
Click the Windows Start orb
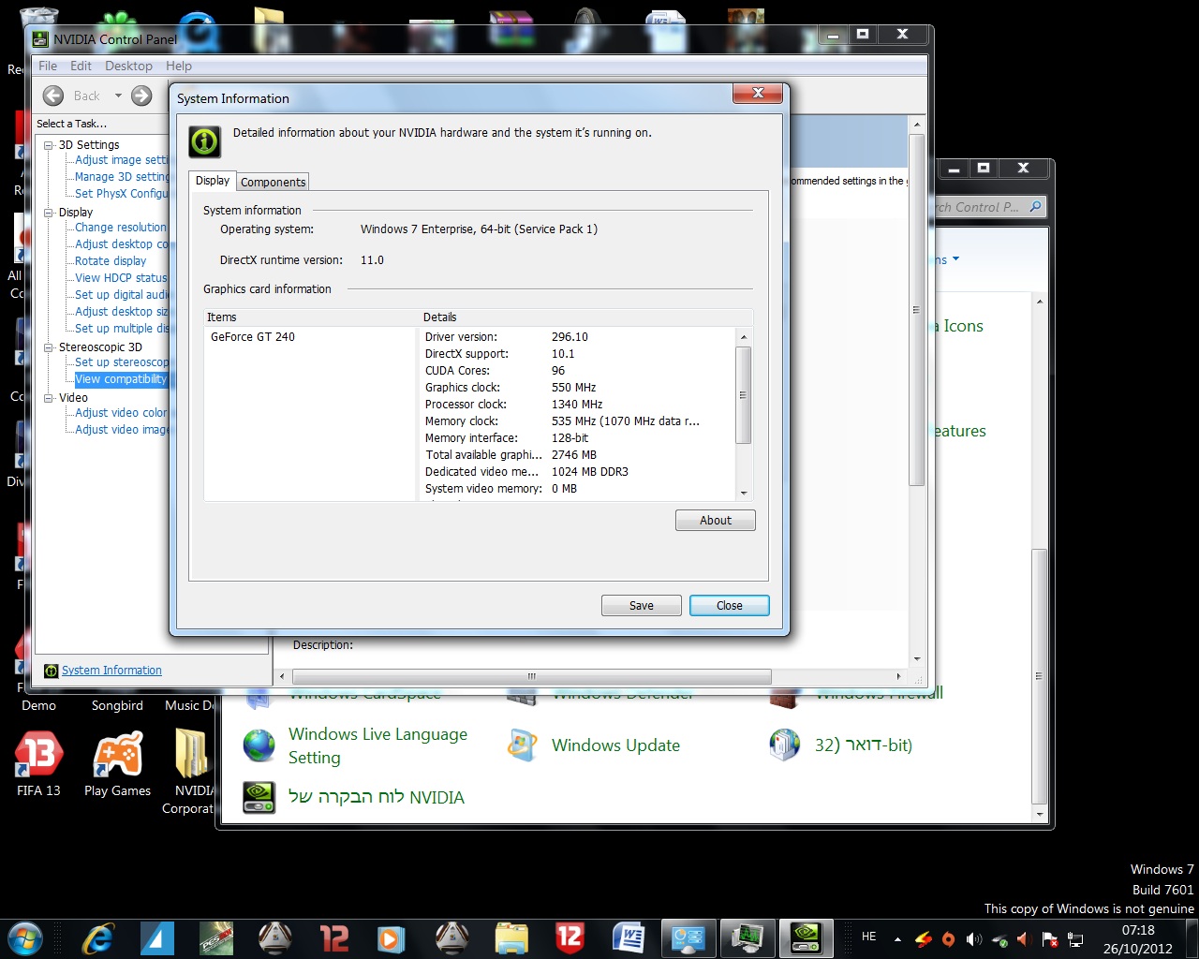(24, 937)
